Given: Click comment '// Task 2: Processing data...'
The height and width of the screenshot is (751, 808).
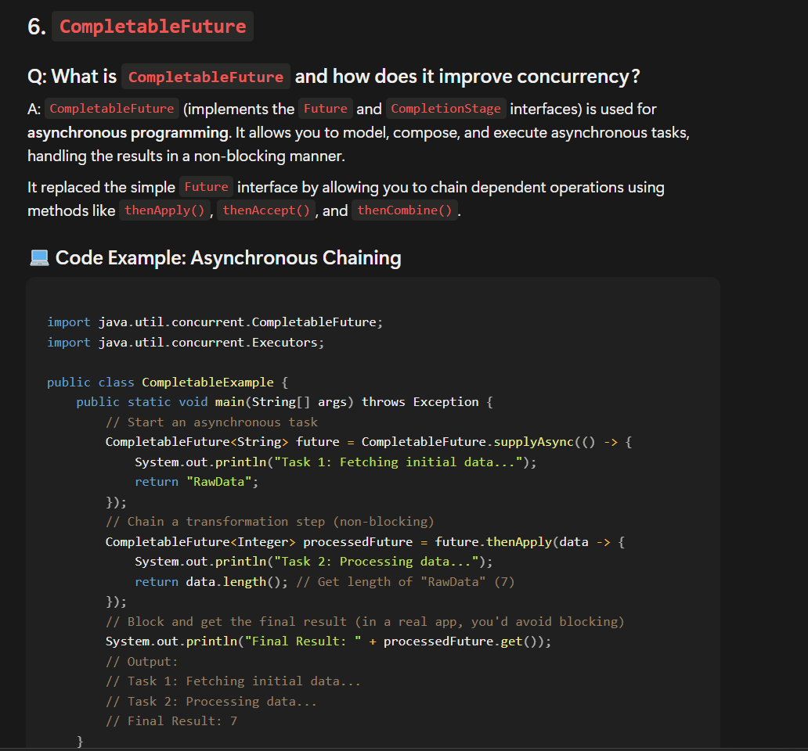Looking at the screenshot, I should (x=211, y=702).
